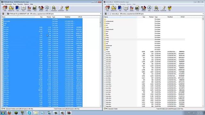The height and width of the screenshot is (115, 205).
Task: Open Options menu in left zip window
Action: coord(26,4)
